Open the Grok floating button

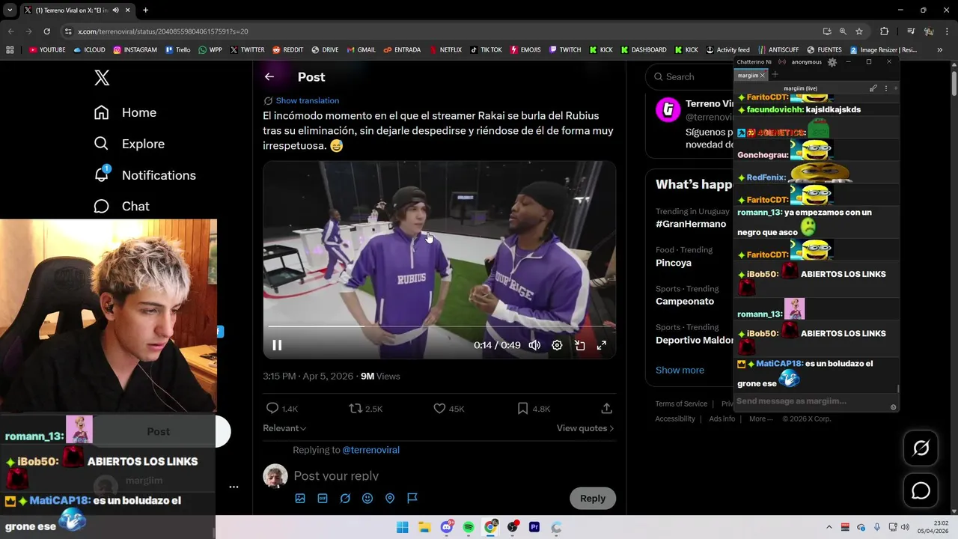[921, 448]
